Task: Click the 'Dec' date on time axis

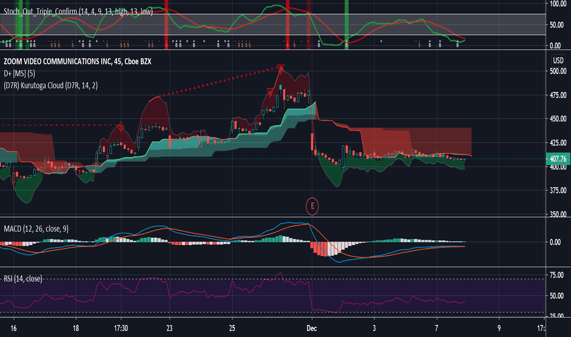Action: [x=312, y=328]
